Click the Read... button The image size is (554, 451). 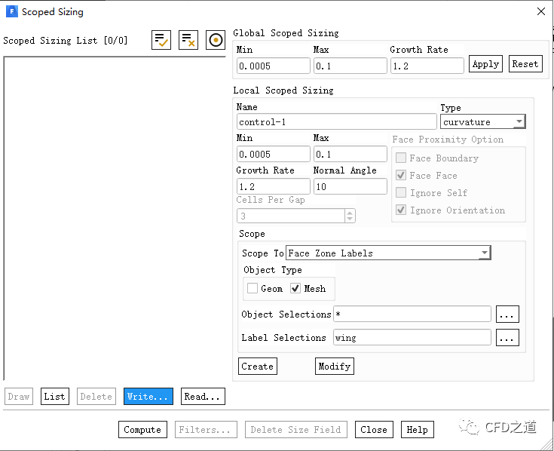(x=203, y=396)
